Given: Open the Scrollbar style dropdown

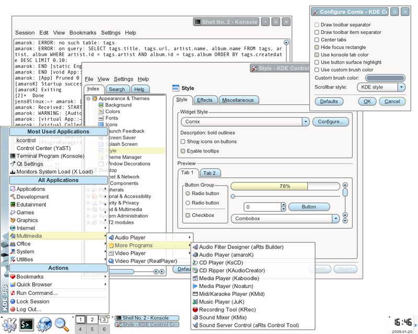Looking at the screenshot, I should pyautogui.click(x=401, y=87).
